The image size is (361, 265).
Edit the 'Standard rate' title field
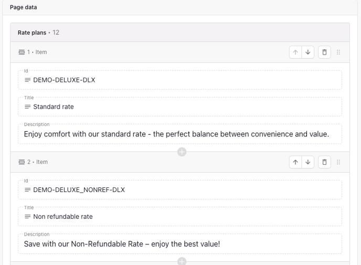[x=179, y=107]
